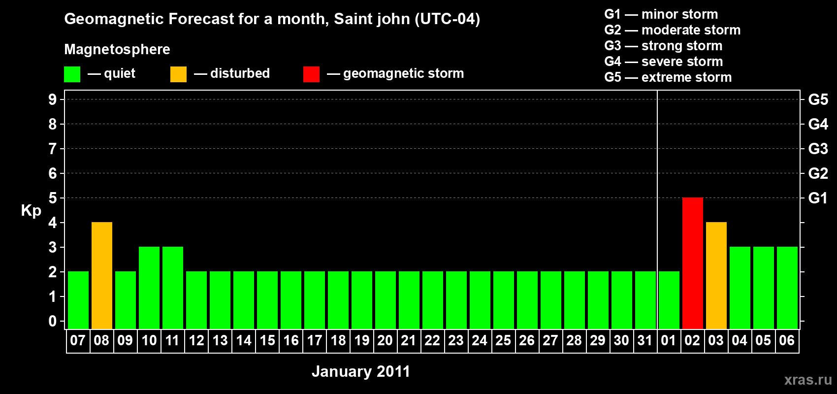Click the green bar for day 31
Viewport: 837px width, 394px height.
[645, 300]
